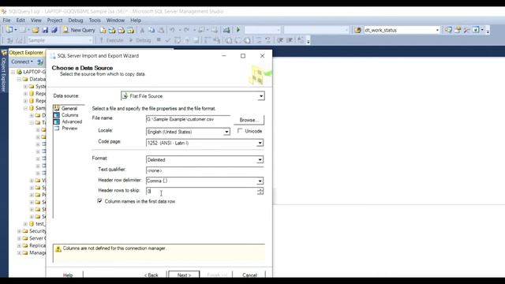Open the Window menu
Viewport: 505px width, 284px height.
click(115, 20)
